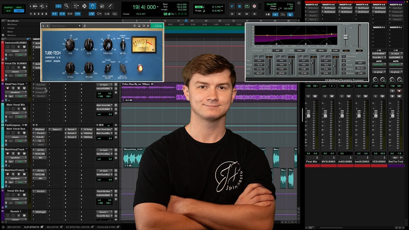Enable Slip edit mode
This screenshot has height=230, width=409.
pos(9,11)
